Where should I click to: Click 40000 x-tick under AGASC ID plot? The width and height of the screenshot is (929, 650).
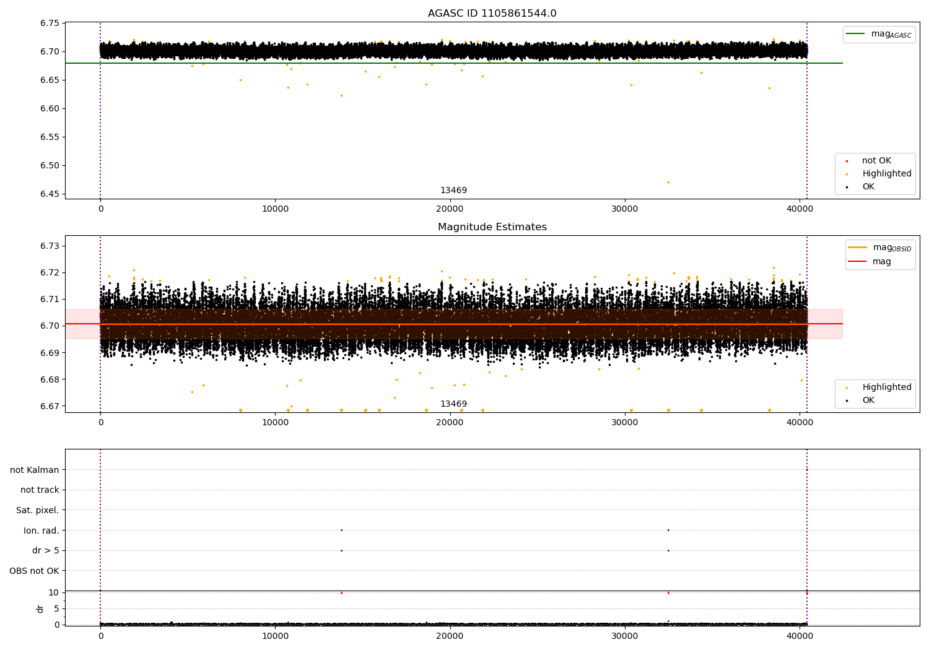pos(800,209)
